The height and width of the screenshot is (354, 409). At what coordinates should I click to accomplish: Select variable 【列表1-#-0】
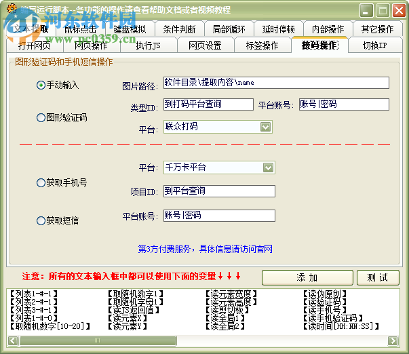[x=33, y=318]
